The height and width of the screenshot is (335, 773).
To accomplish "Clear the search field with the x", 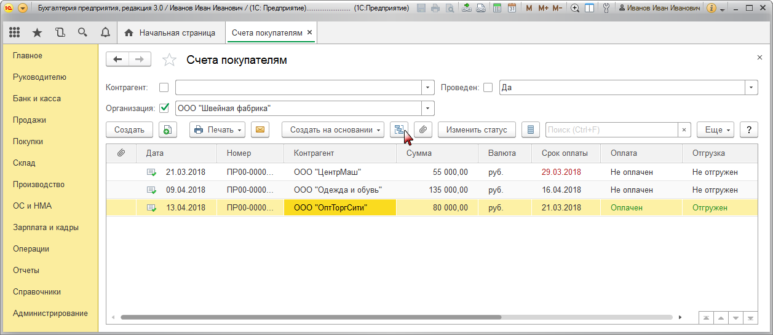I will pyautogui.click(x=684, y=129).
